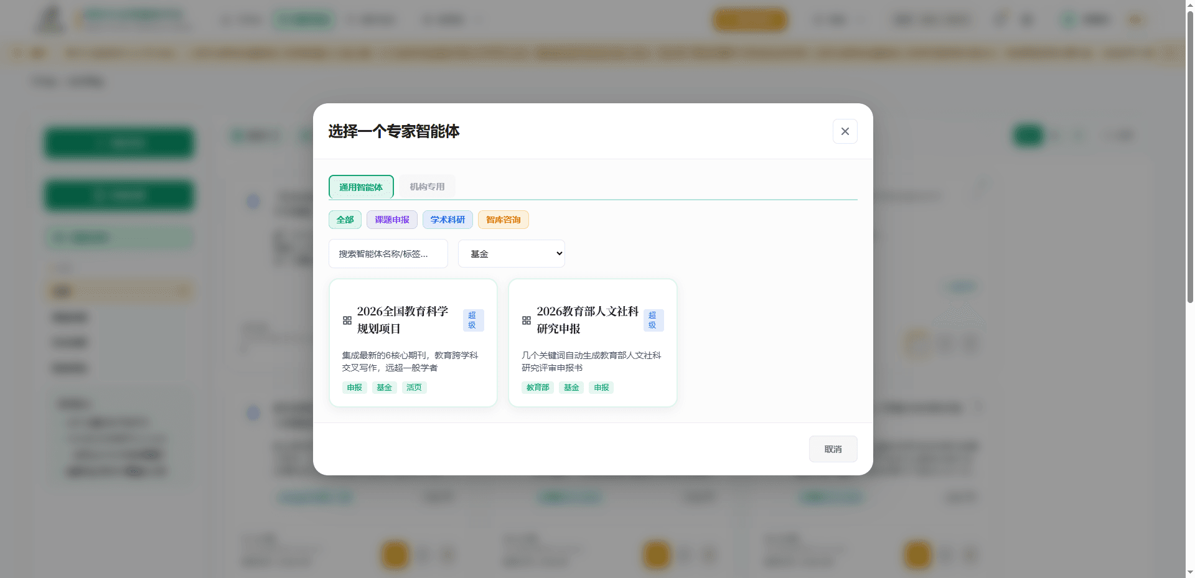Click description text 集成最新的6核心期刊
This screenshot has width=1195, height=578.
410,361
